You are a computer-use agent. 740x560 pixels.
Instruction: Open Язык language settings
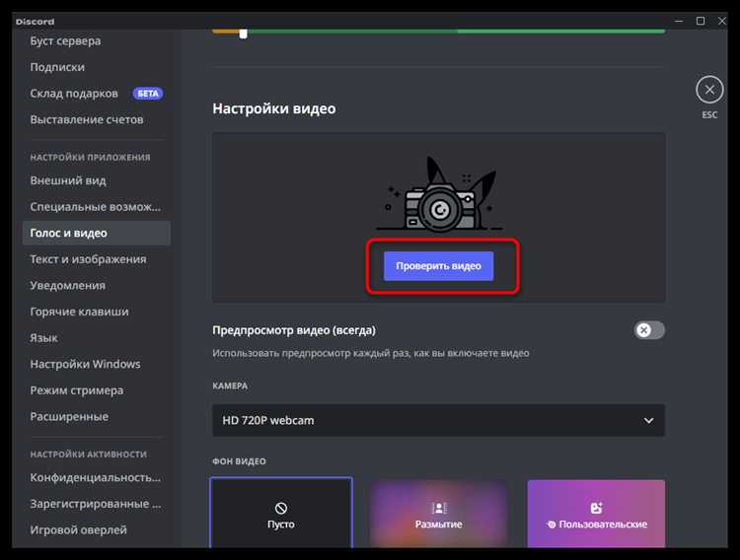click(x=43, y=338)
